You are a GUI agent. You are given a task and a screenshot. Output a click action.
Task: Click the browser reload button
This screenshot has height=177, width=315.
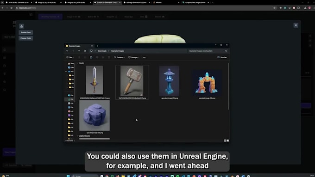tap(12, 8)
